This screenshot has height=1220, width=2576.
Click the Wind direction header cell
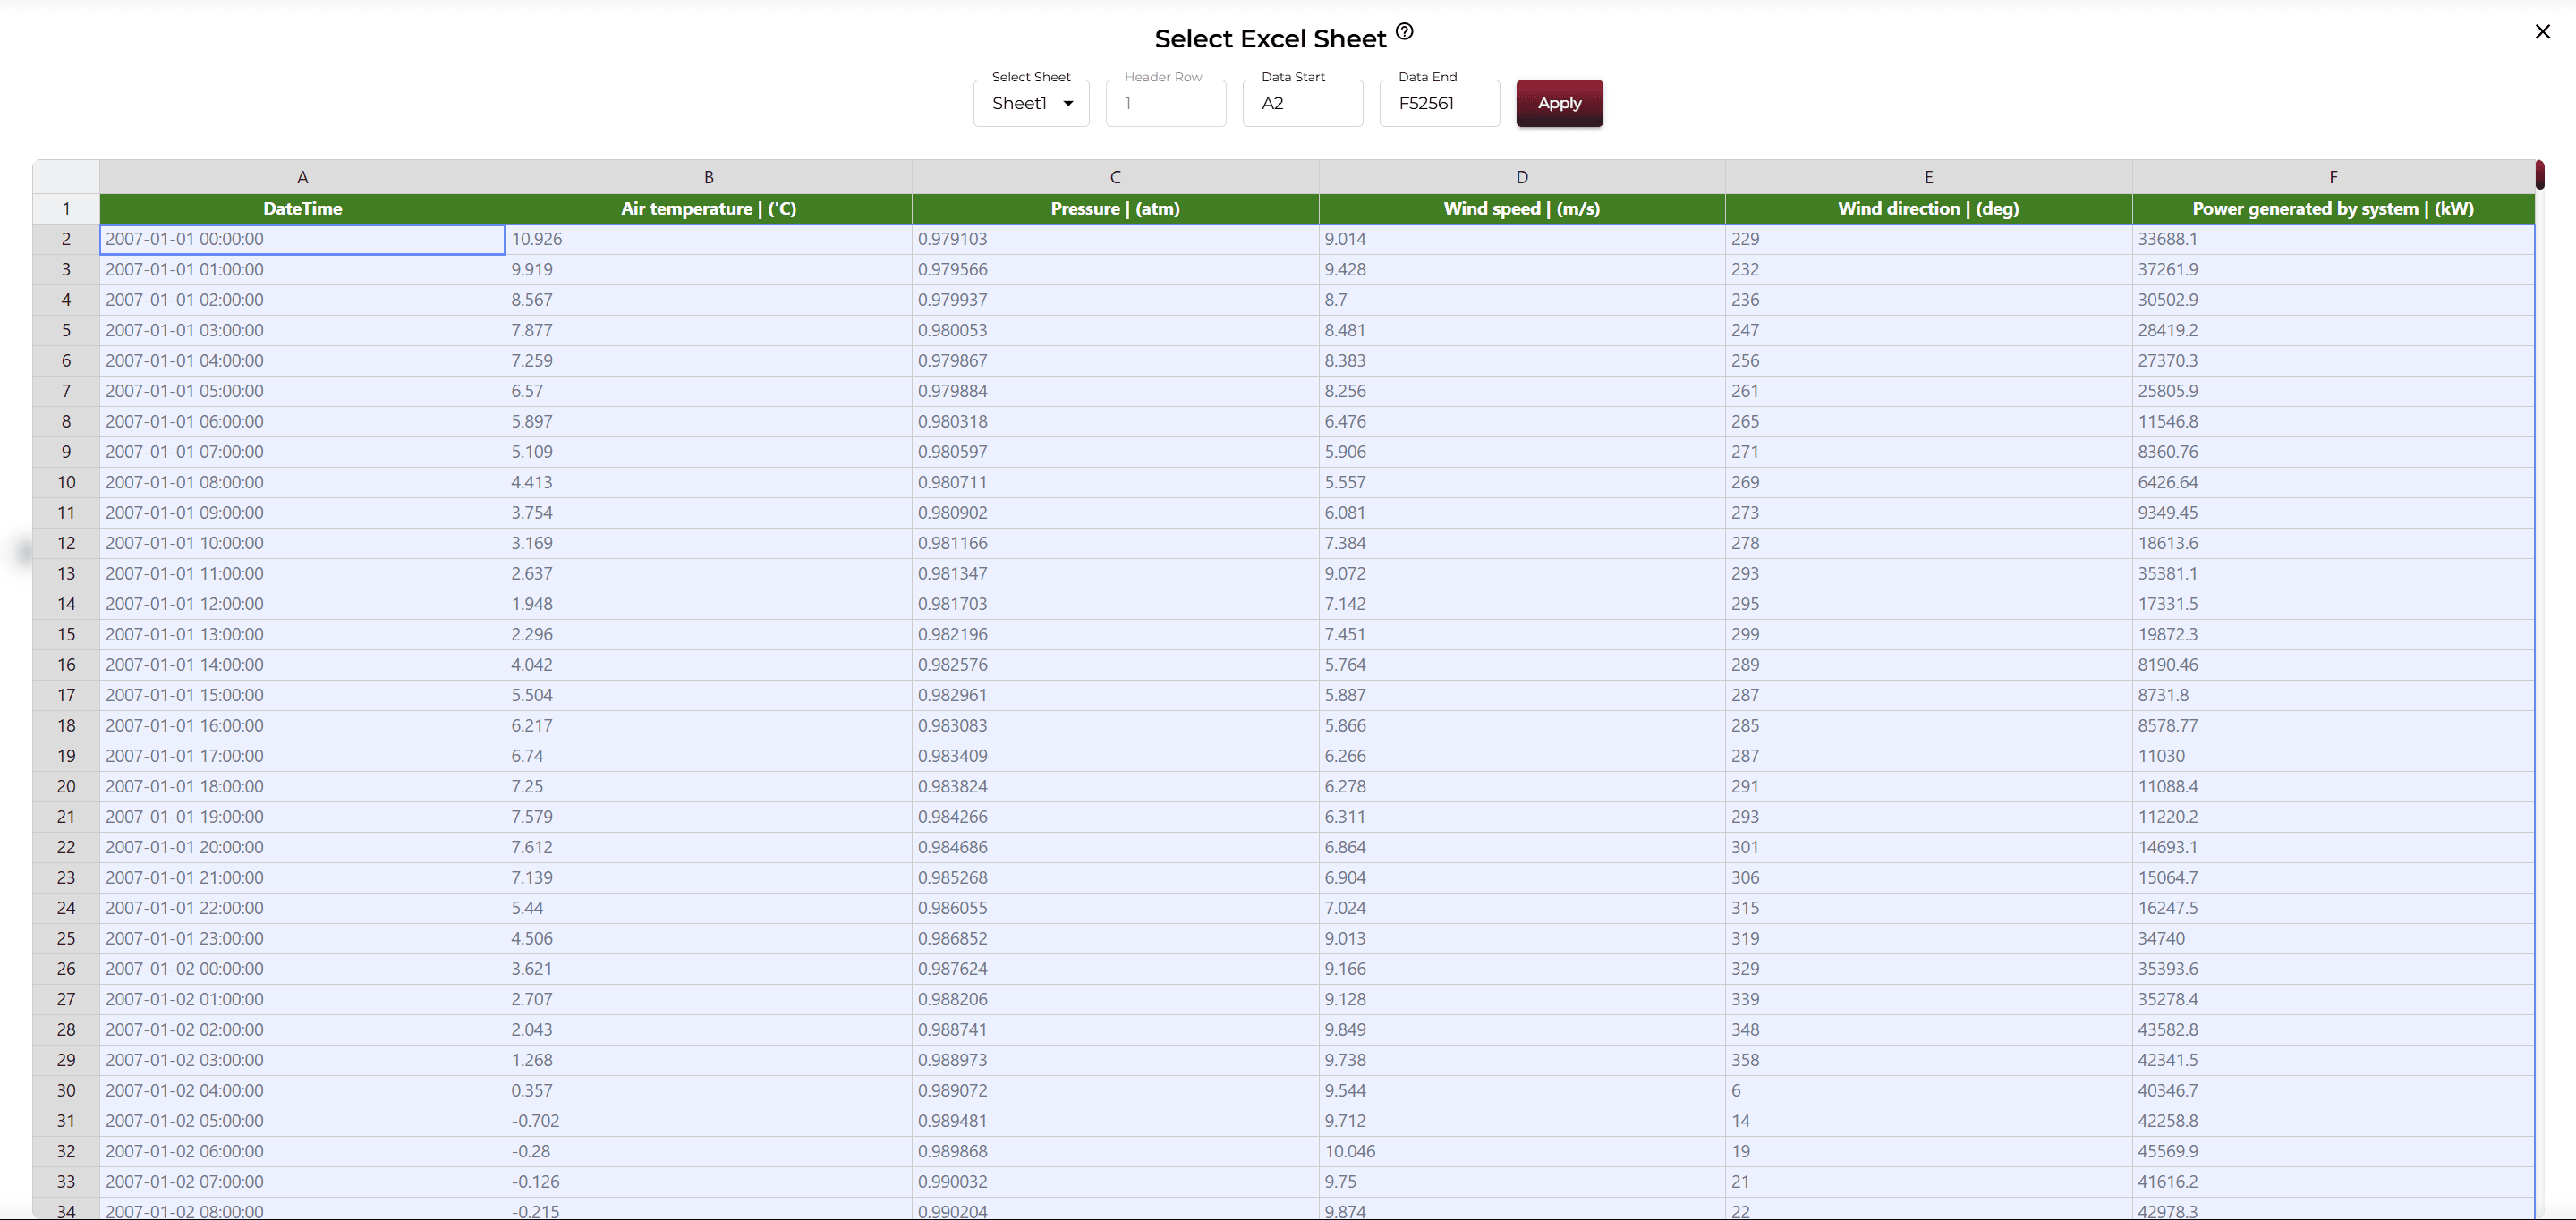1928,208
